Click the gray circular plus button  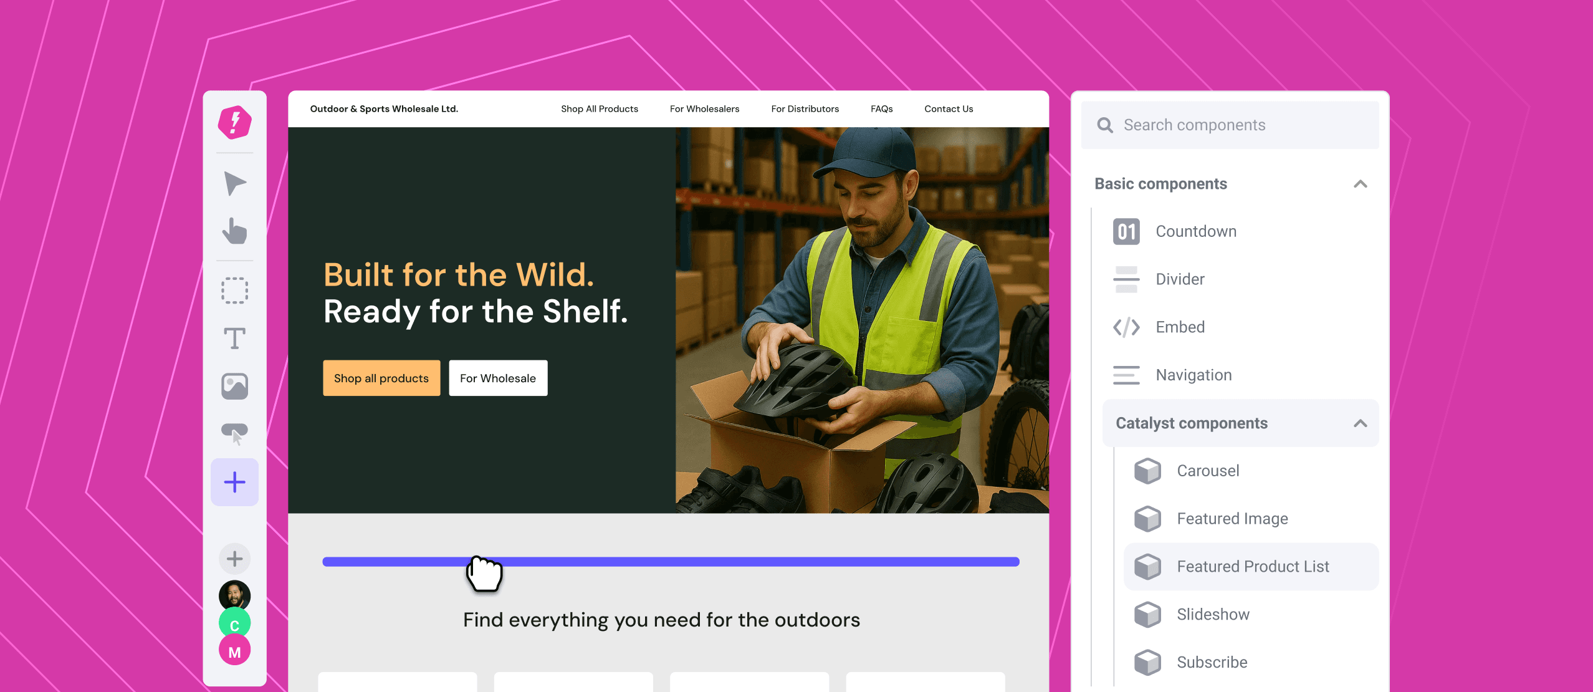(235, 559)
